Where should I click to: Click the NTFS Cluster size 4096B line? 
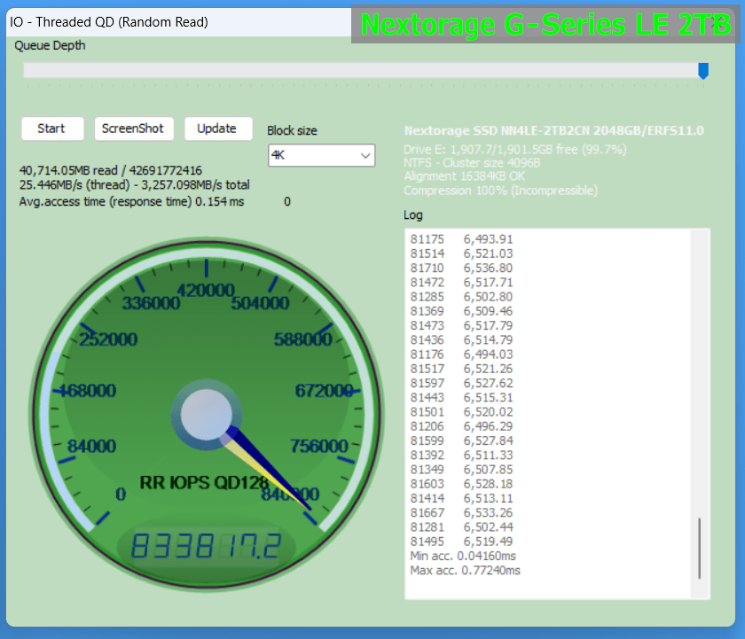tap(472, 163)
